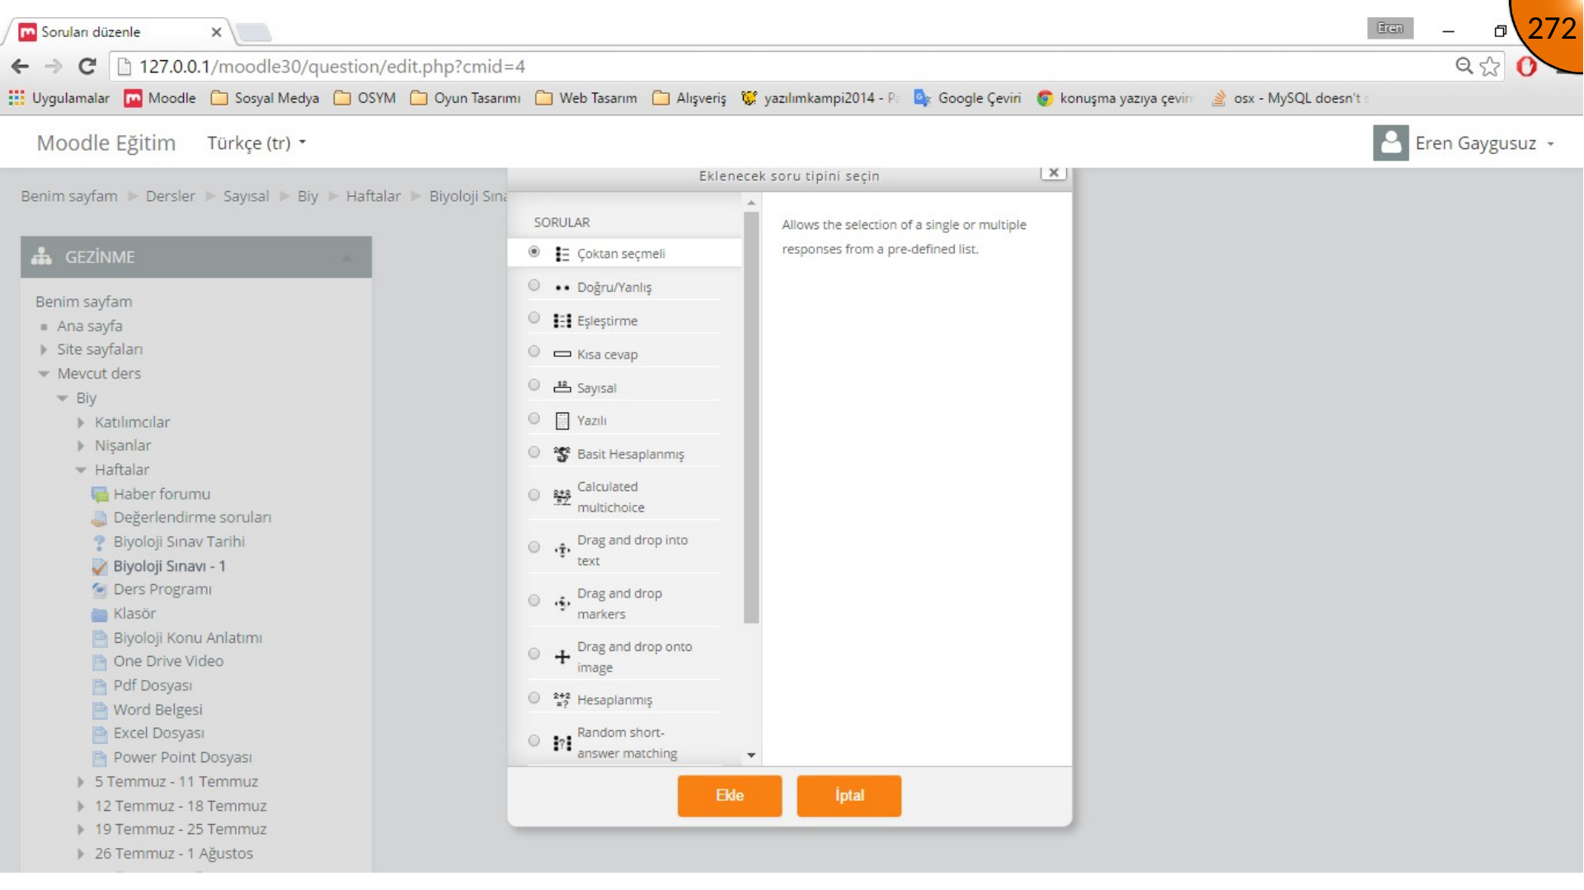
Task: Expand the 12 Temmuz - 18 Temmuz node
Action: tap(81, 807)
